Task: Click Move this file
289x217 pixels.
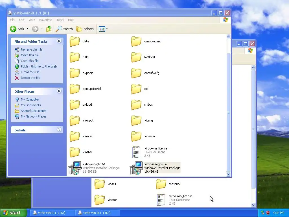Action: click(x=27, y=55)
